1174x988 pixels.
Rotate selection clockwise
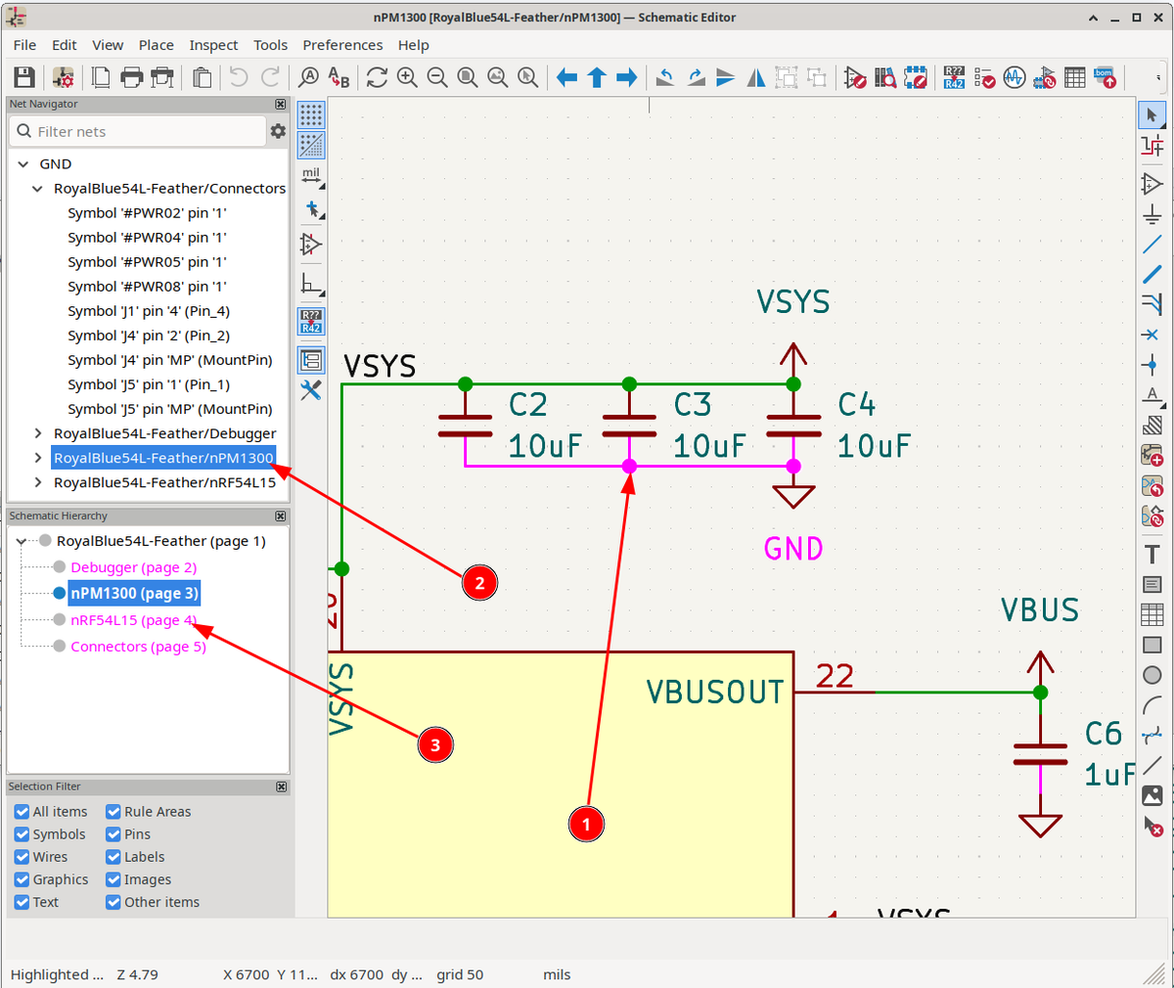tap(696, 77)
